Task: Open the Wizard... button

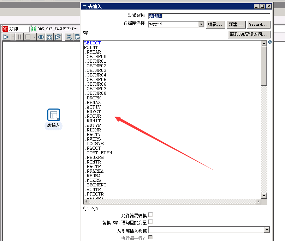Action: [259, 24]
